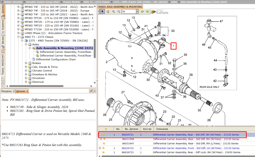Click the Axle Assembly & Mounting page icon
This screenshot has width=255, height=157.
pyautogui.click(x=34, y=48)
